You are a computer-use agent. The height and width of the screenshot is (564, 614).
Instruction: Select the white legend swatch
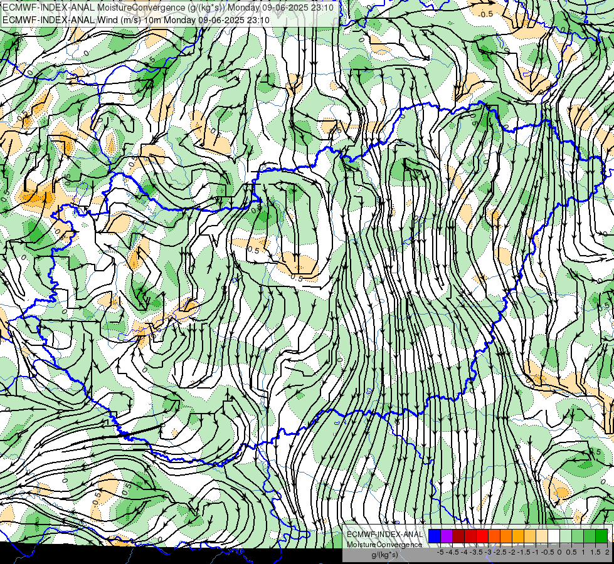click(x=554, y=536)
